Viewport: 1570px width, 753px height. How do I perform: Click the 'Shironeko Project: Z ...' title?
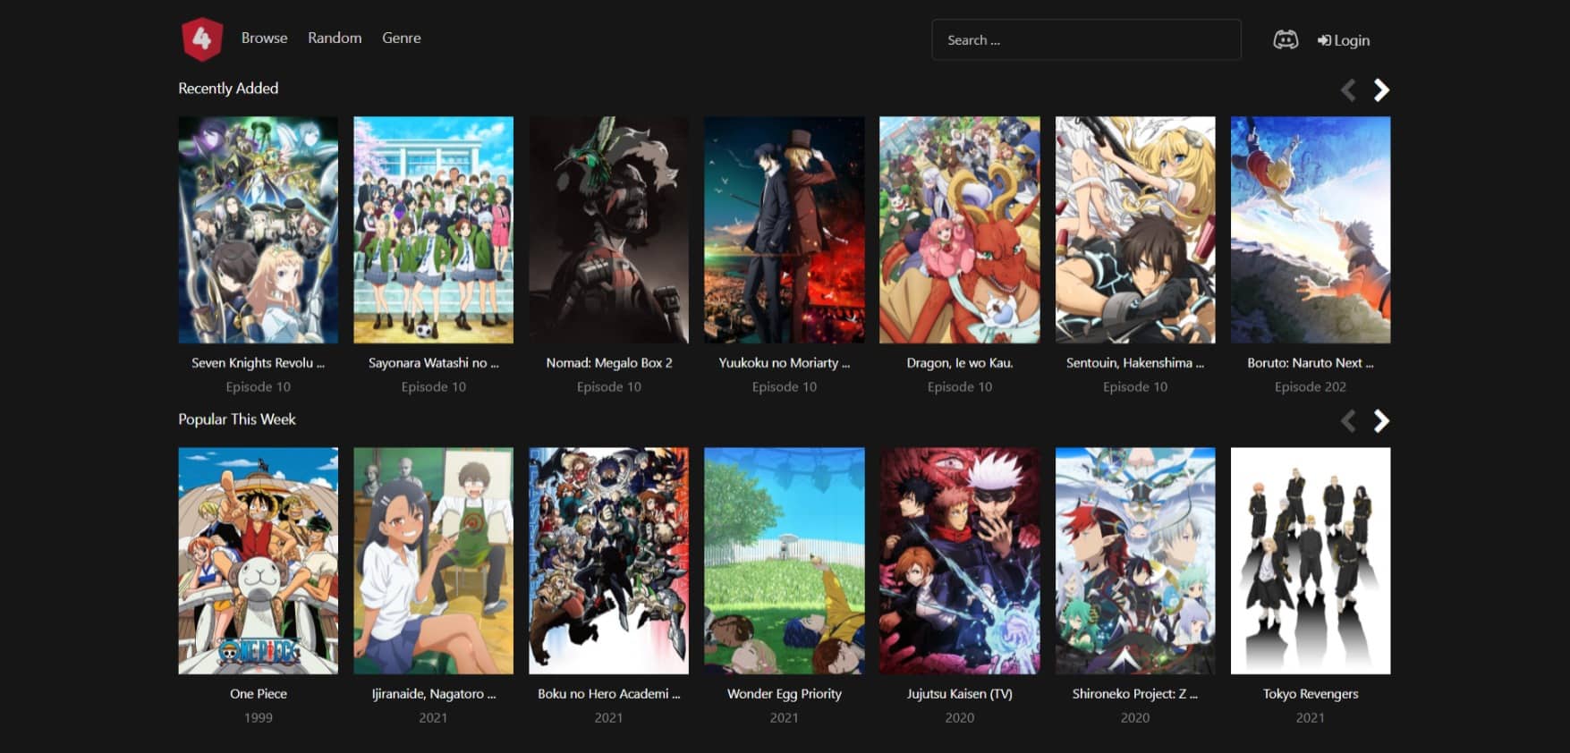coord(1135,694)
